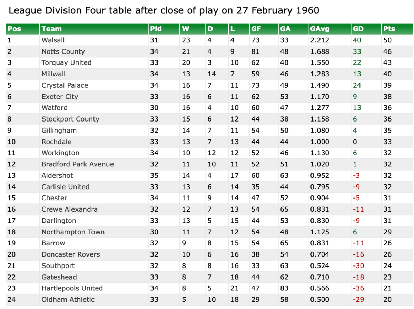Click on Crewe Alexandra team name
Image resolution: width=414 pixels, height=309 pixels.
[x=69, y=209]
